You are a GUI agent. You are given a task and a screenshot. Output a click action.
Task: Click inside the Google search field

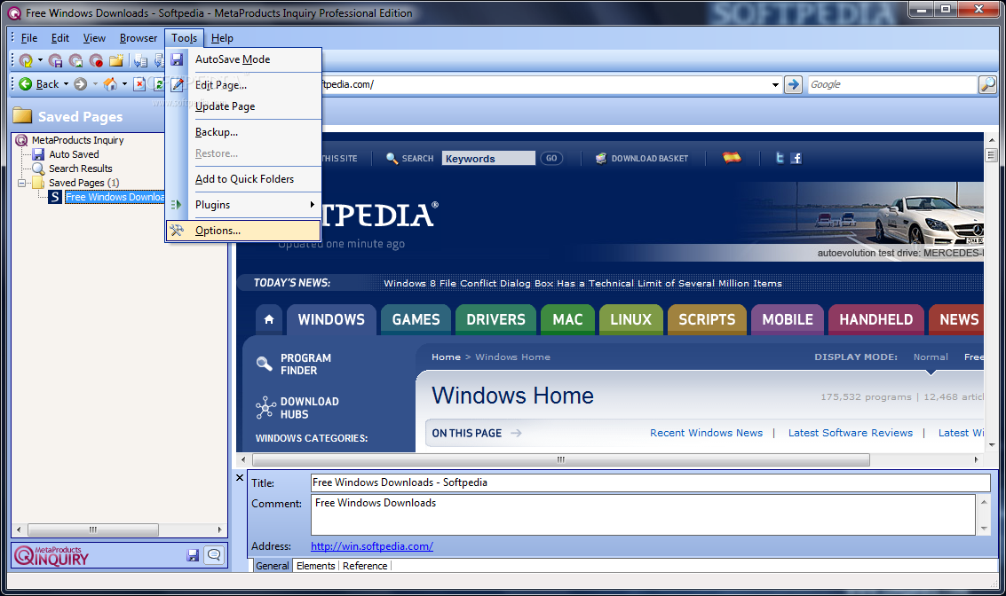point(891,84)
